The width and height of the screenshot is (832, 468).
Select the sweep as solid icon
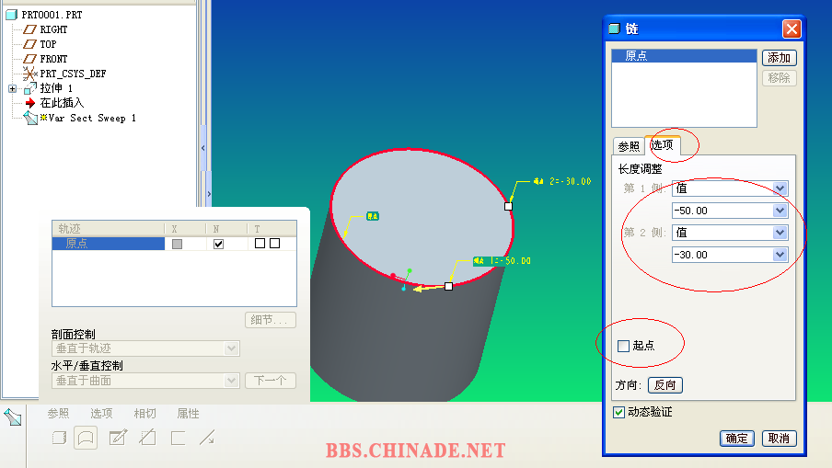tap(60, 438)
